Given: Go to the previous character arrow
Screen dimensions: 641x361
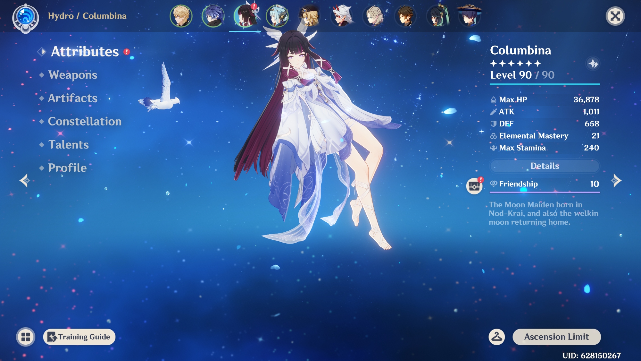Looking at the screenshot, I should [25, 181].
